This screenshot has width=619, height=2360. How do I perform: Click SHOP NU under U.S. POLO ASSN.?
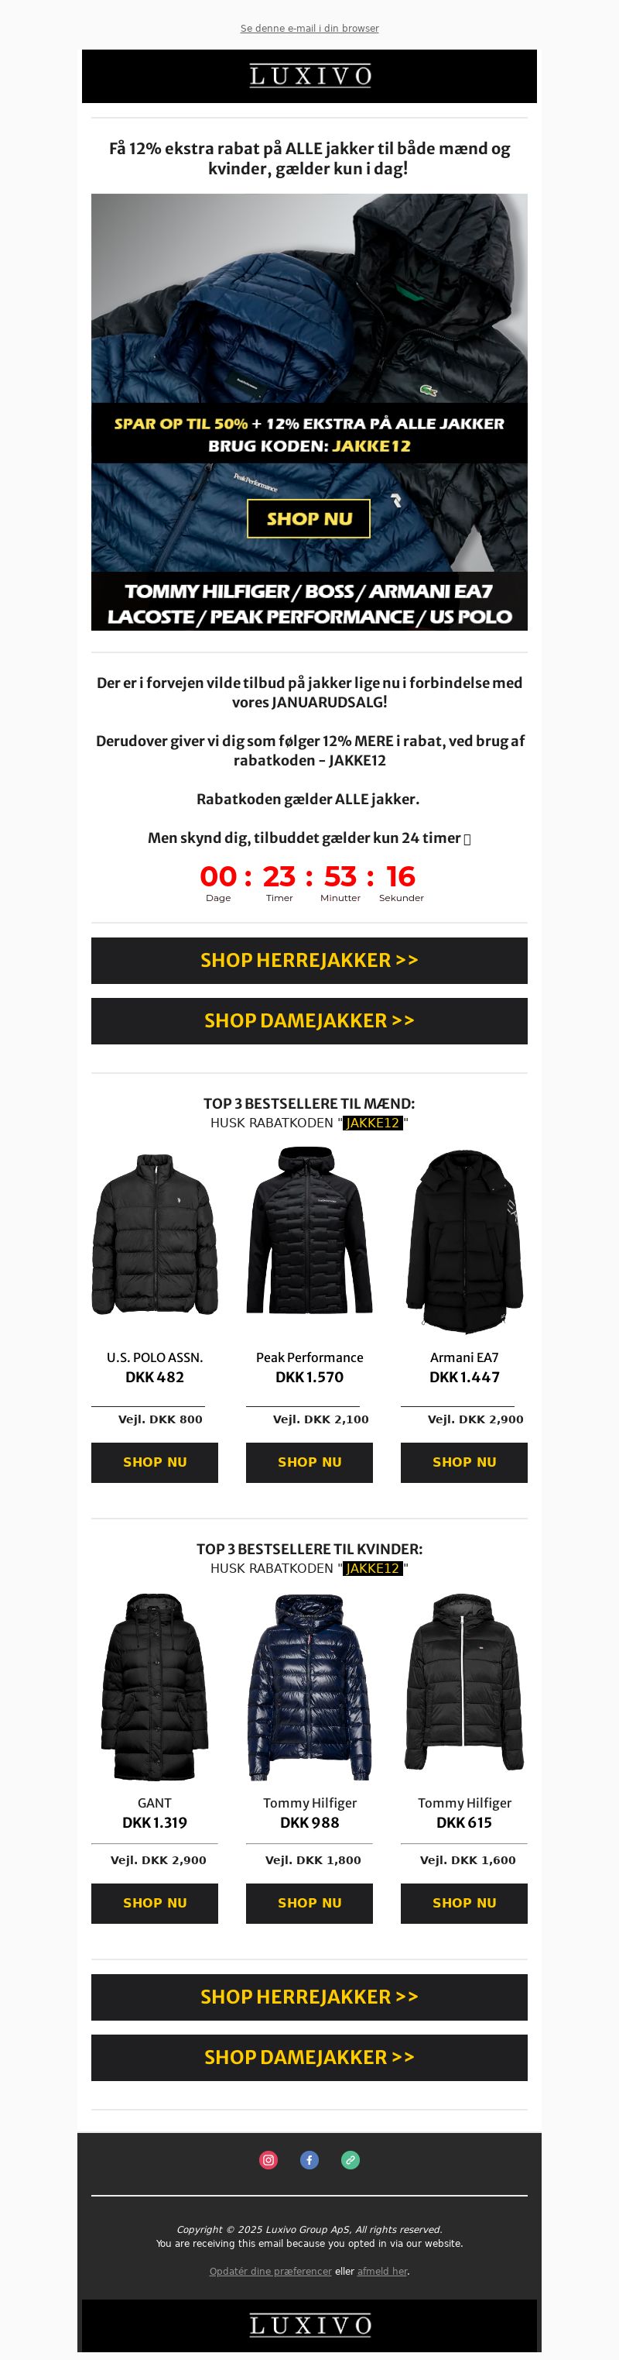coord(155,1462)
